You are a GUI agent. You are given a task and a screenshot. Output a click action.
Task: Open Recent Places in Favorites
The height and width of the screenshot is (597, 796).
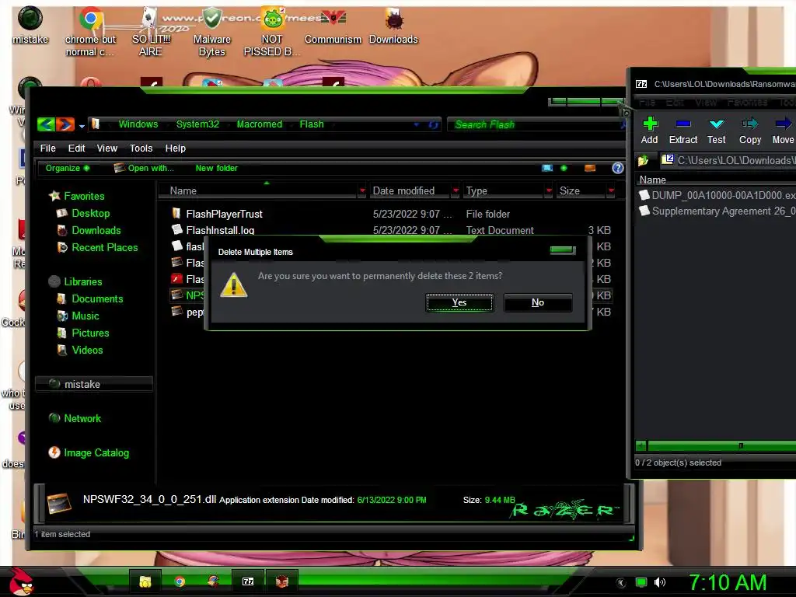(x=105, y=248)
